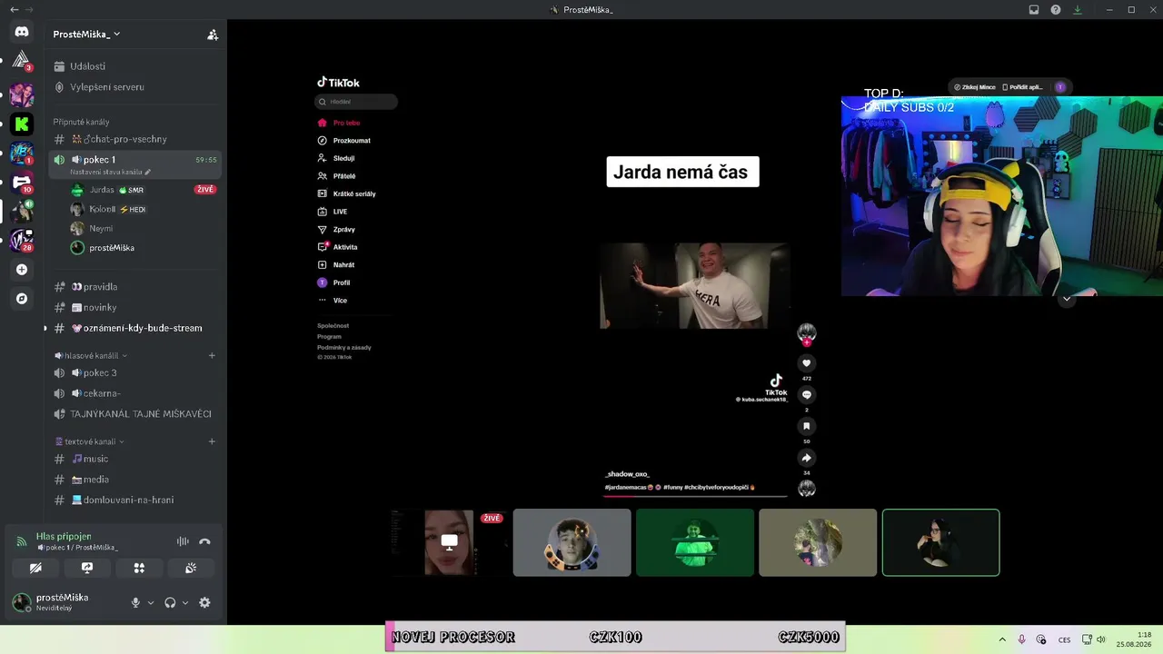Select user Jurdas in pokec 1
Image resolution: width=1163 pixels, height=654 pixels.
point(144,190)
